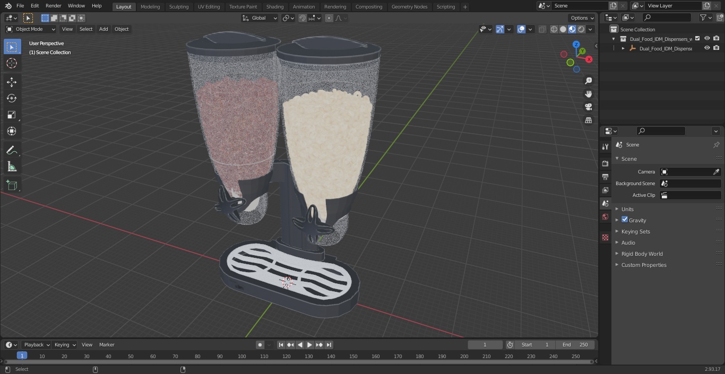Image resolution: width=725 pixels, height=374 pixels.
Task: Toggle viewport overlays
Action: coord(521,29)
